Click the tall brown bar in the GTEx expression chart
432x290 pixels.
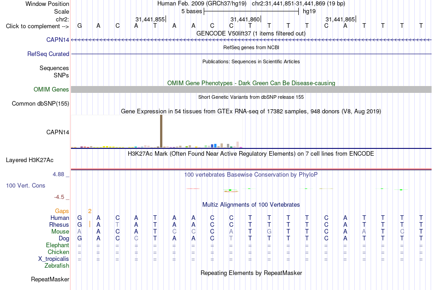click(161, 131)
